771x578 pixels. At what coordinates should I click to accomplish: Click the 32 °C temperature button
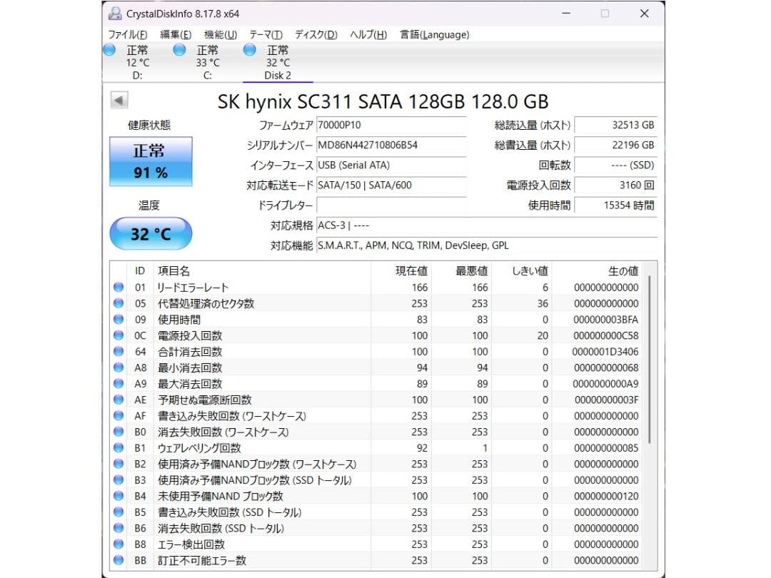coord(151,234)
